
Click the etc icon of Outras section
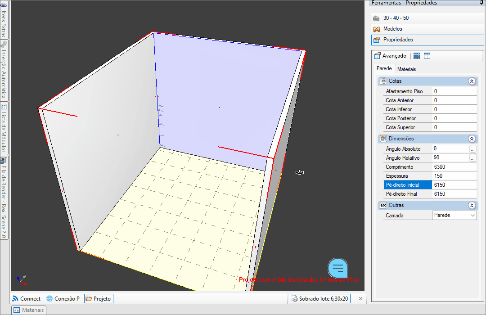point(383,205)
